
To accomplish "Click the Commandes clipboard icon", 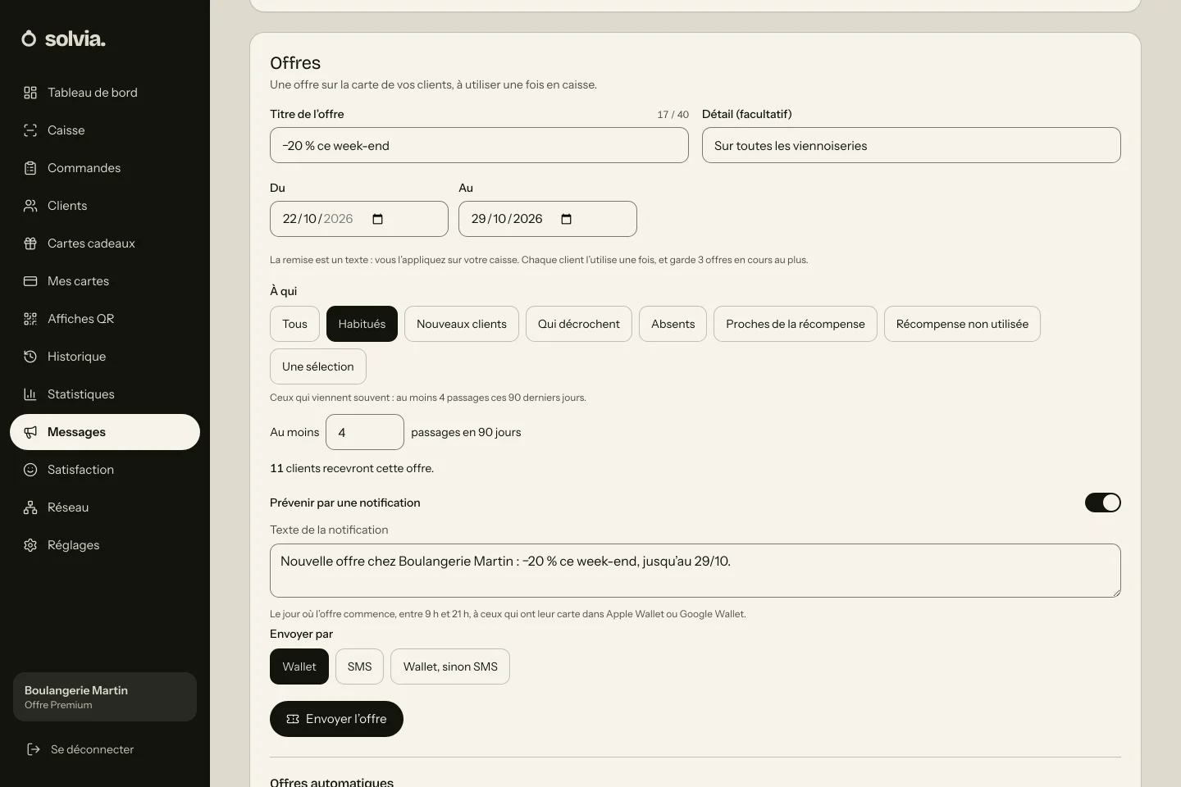I will pos(30,168).
